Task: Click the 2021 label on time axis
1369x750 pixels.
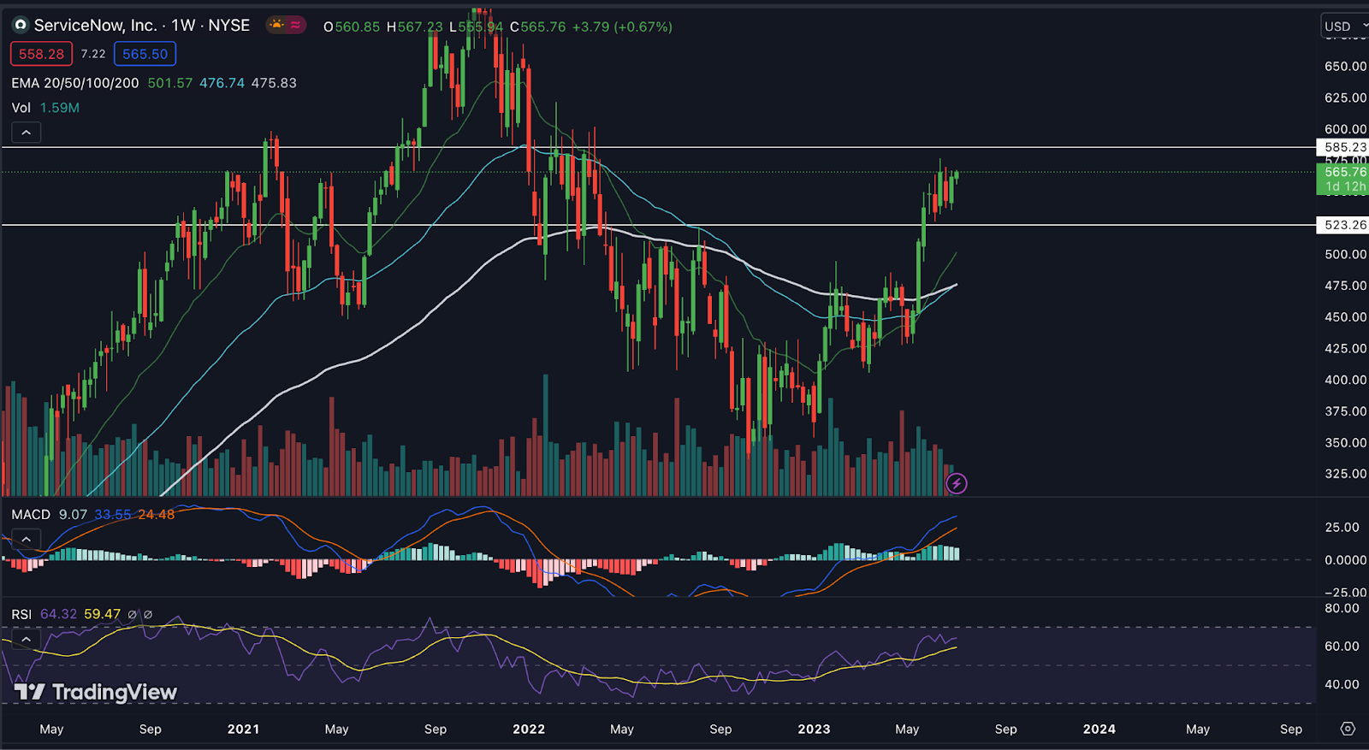Action: 243,729
